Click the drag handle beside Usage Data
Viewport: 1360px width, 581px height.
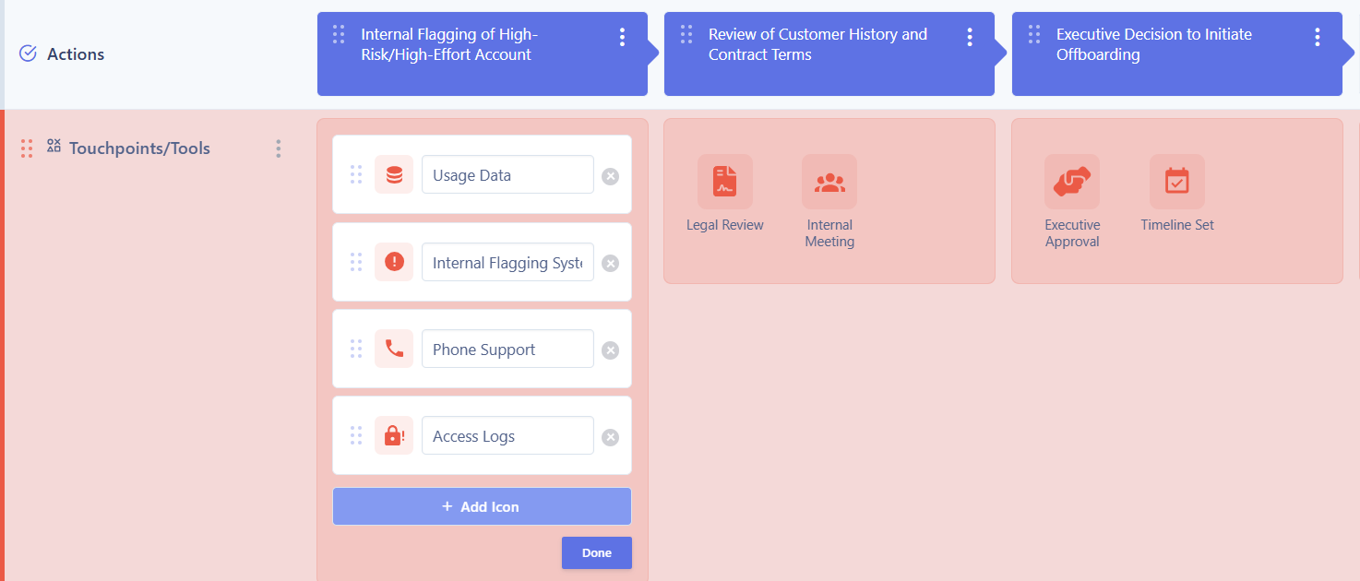pos(356,173)
